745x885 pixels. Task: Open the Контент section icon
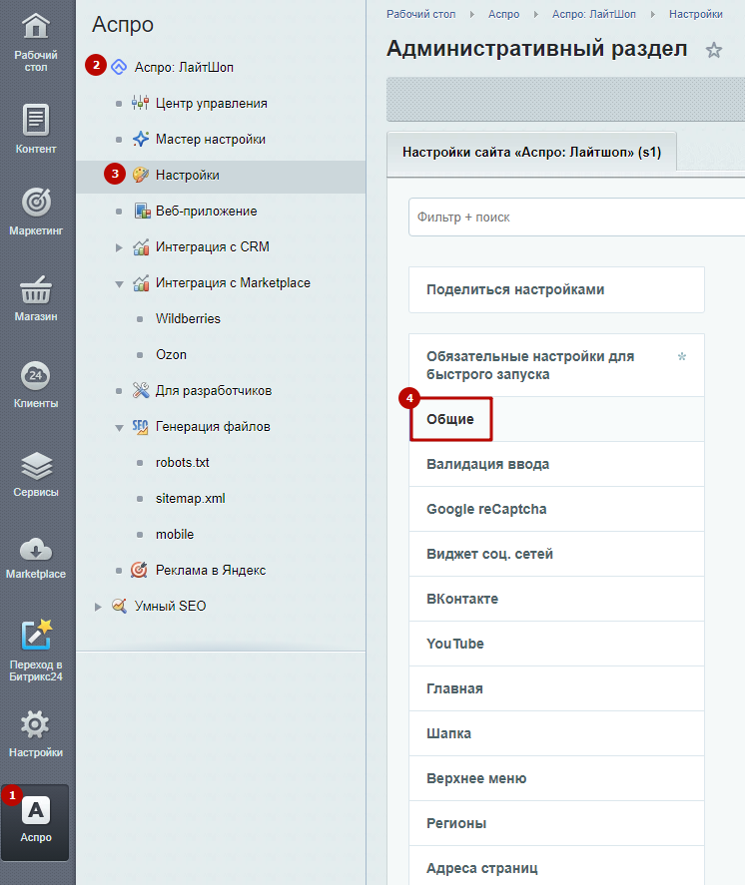click(x=36, y=120)
